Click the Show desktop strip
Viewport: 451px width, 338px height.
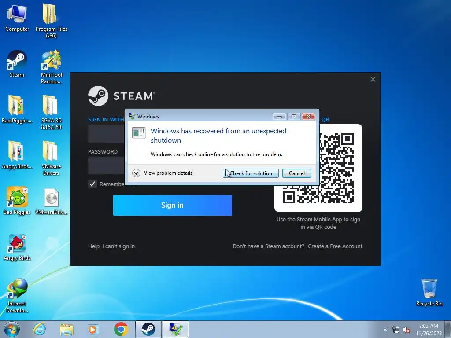tap(448, 329)
